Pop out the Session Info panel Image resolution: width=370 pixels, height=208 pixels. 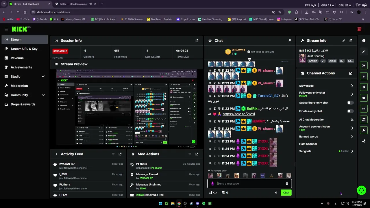click(x=197, y=41)
